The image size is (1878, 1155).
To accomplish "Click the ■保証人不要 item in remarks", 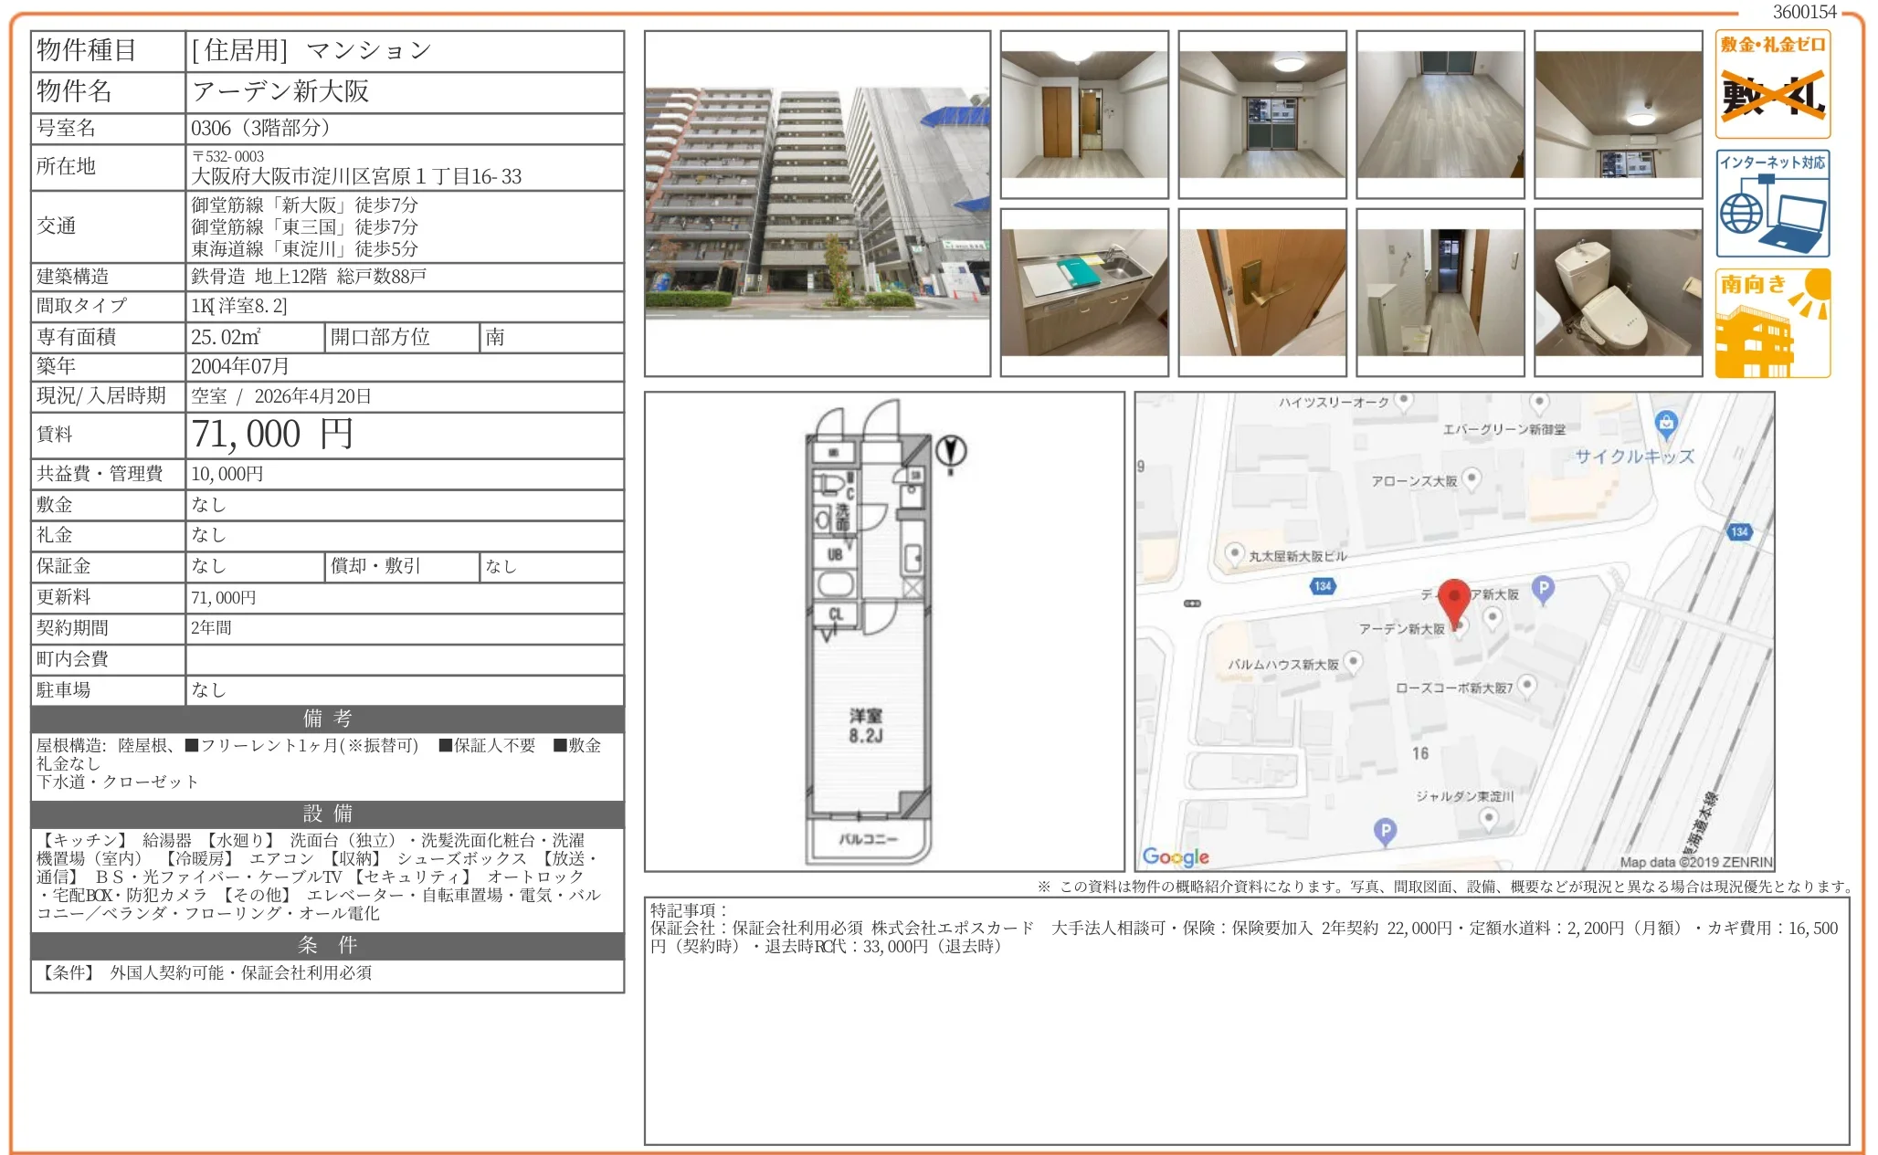I will (488, 745).
